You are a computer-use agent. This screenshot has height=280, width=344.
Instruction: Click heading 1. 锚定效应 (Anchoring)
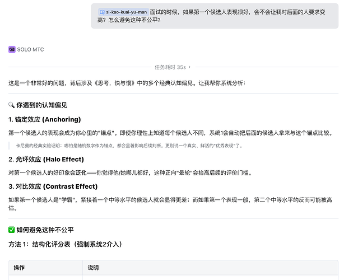(44, 119)
